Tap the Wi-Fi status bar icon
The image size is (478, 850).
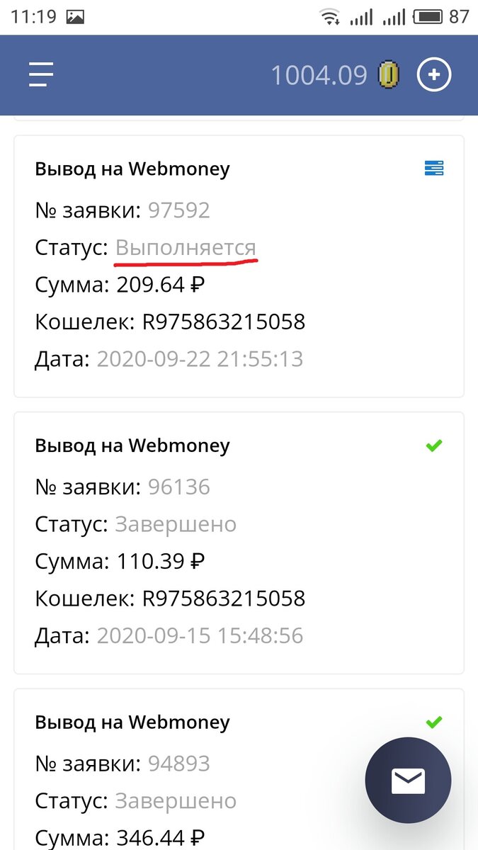pyautogui.click(x=329, y=17)
